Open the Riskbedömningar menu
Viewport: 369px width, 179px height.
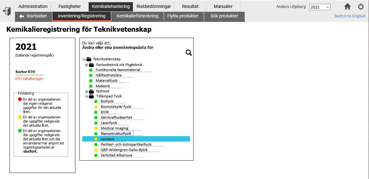154,7
